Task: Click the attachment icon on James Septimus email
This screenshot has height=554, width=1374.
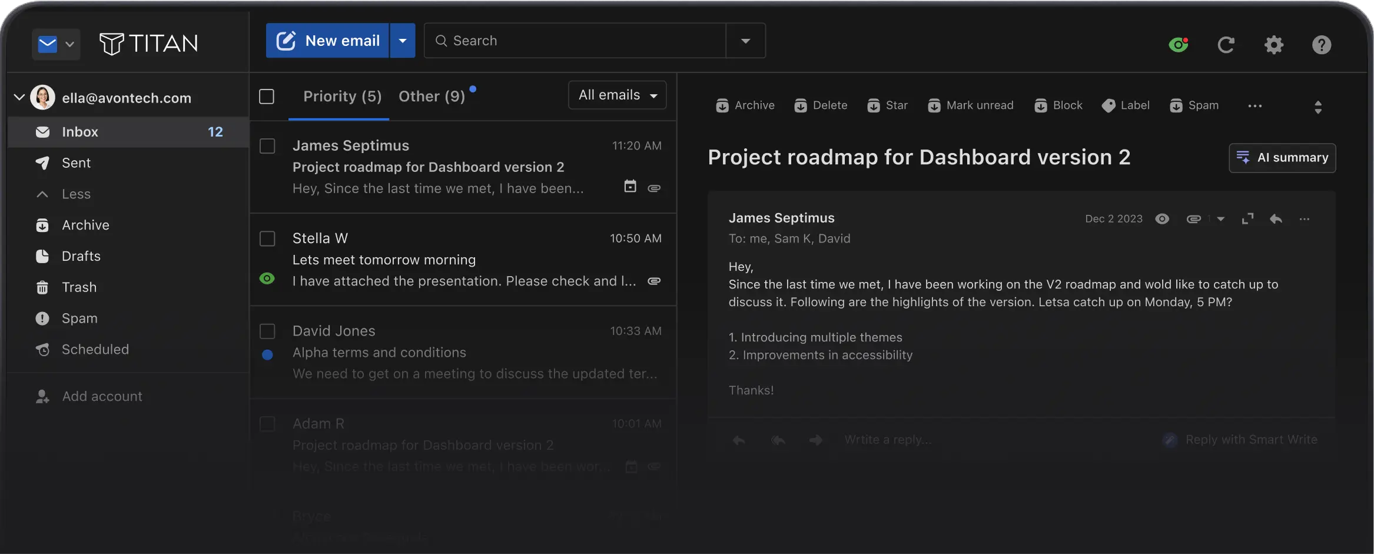Action: click(x=654, y=188)
